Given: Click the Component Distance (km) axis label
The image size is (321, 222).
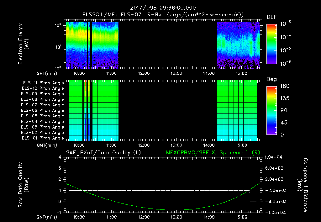Looking at the screenshot, I should point(303,185).
